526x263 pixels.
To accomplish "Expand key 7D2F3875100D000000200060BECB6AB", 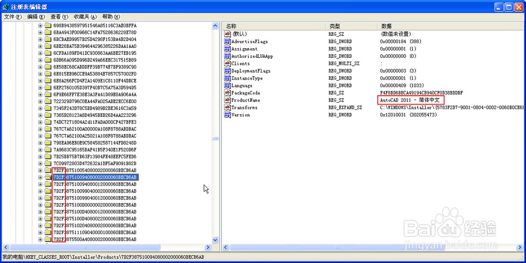I will tap(41, 205).
